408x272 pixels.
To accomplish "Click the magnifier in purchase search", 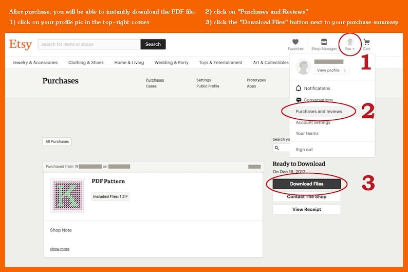I will click(x=276, y=148).
